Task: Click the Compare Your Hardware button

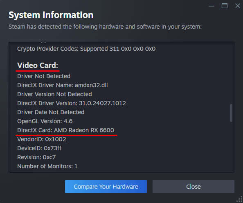Action: click(x=106, y=187)
